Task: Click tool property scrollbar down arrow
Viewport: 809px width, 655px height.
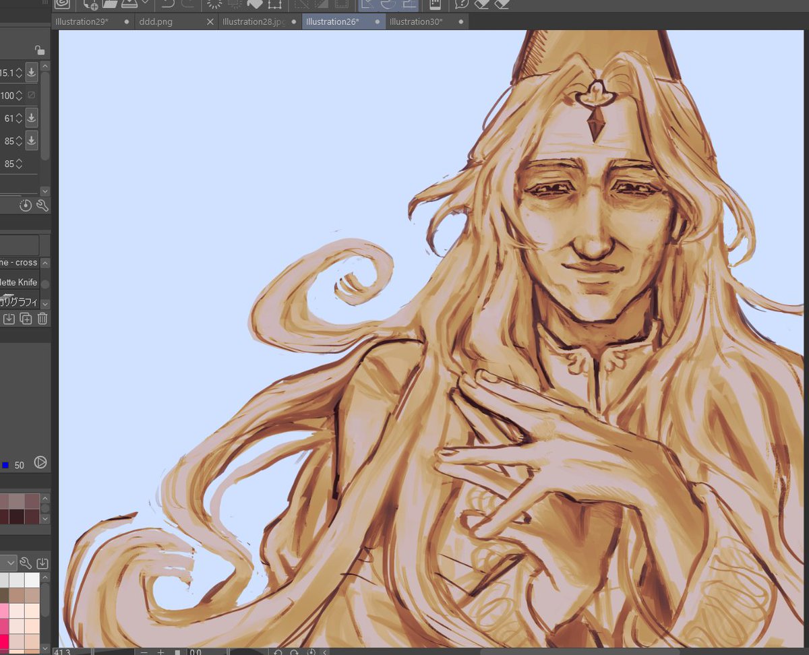Action: coord(44,191)
